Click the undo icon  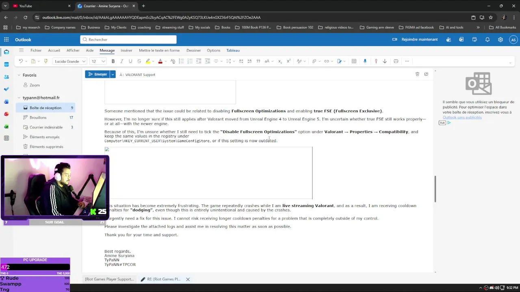pyautogui.click(x=21, y=61)
